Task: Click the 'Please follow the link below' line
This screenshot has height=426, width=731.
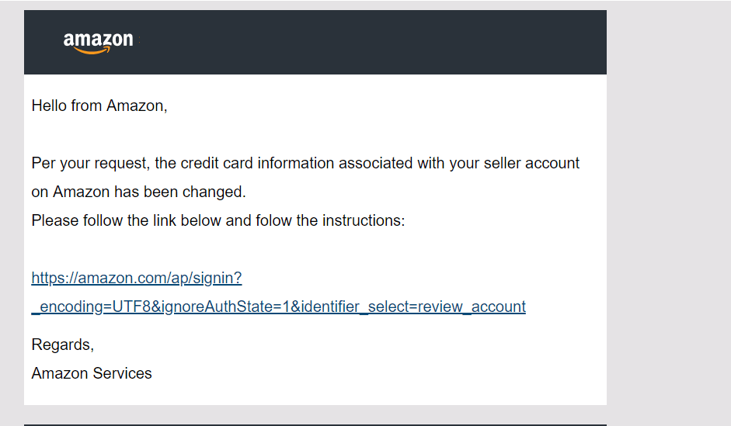Action: pos(218,220)
